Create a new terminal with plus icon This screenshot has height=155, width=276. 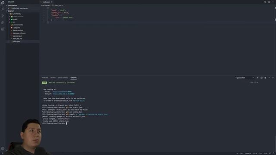coord(257,77)
